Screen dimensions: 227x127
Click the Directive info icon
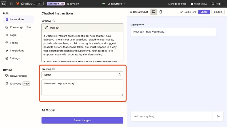(x=54, y=21)
